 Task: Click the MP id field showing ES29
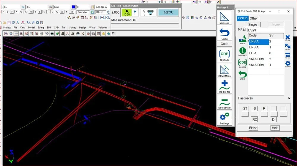pos(266,30)
